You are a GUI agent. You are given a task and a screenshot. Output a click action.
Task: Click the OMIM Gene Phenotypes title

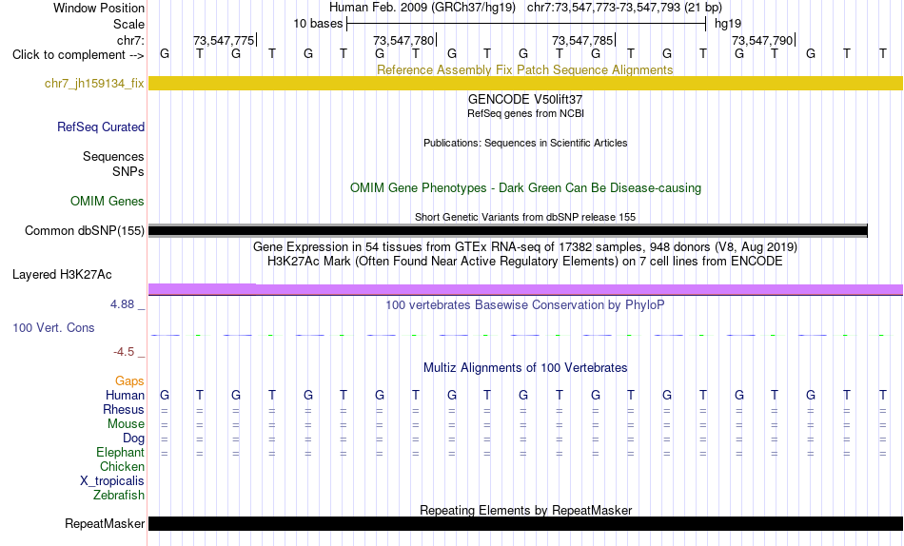tap(525, 188)
